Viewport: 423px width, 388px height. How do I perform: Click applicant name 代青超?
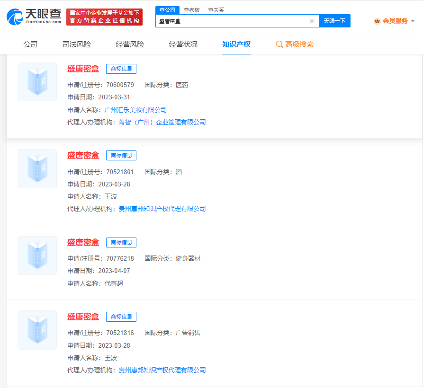point(114,283)
